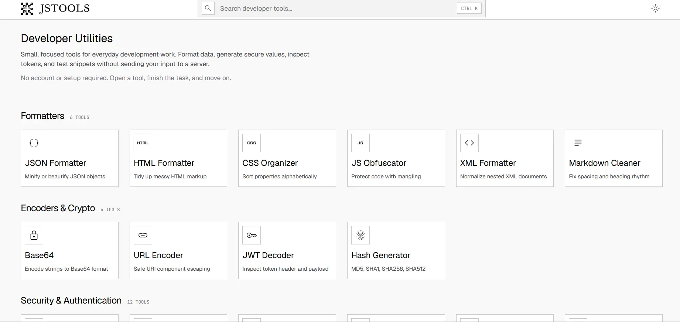Image resolution: width=680 pixels, height=322 pixels.
Task: Open the JS Obfuscator title
Action: tap(379, 163)
